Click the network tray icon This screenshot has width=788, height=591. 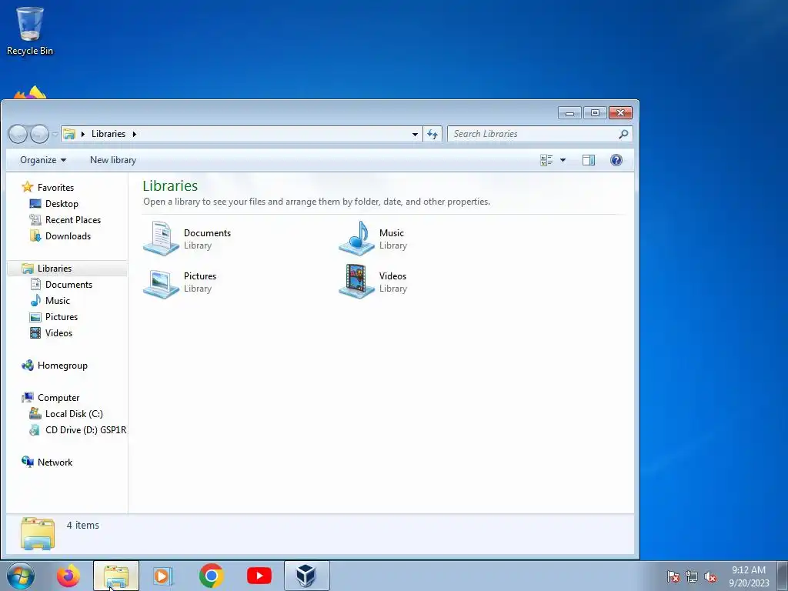click(x=692, y=576)
